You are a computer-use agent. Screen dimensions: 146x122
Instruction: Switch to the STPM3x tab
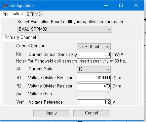click(x=35, y=14)
